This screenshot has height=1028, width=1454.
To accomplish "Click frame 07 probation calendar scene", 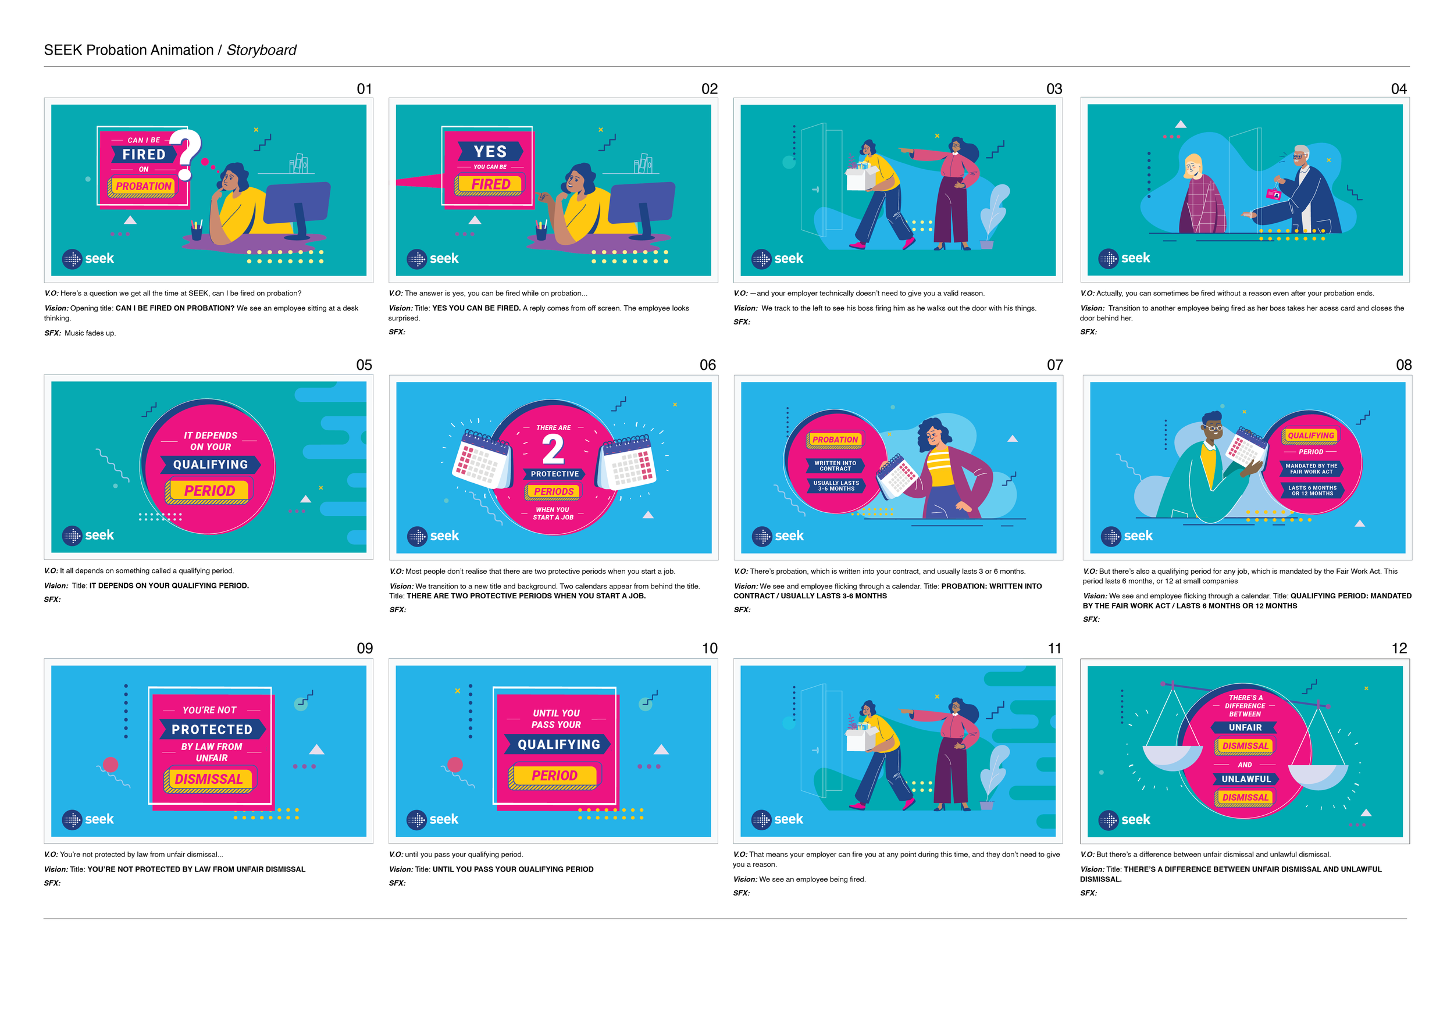I will click(899, 467).
